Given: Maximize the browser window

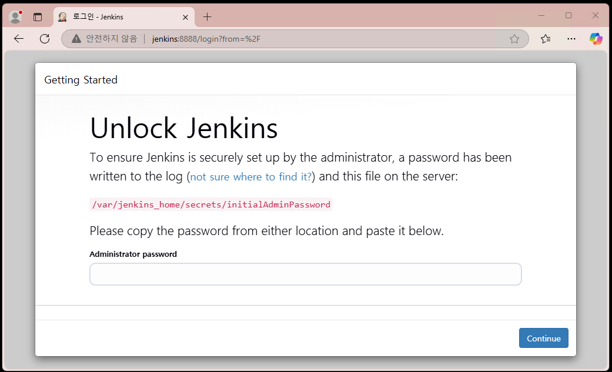Looking at the screenshot, I should pyautogui.click(x=568, y=16).
